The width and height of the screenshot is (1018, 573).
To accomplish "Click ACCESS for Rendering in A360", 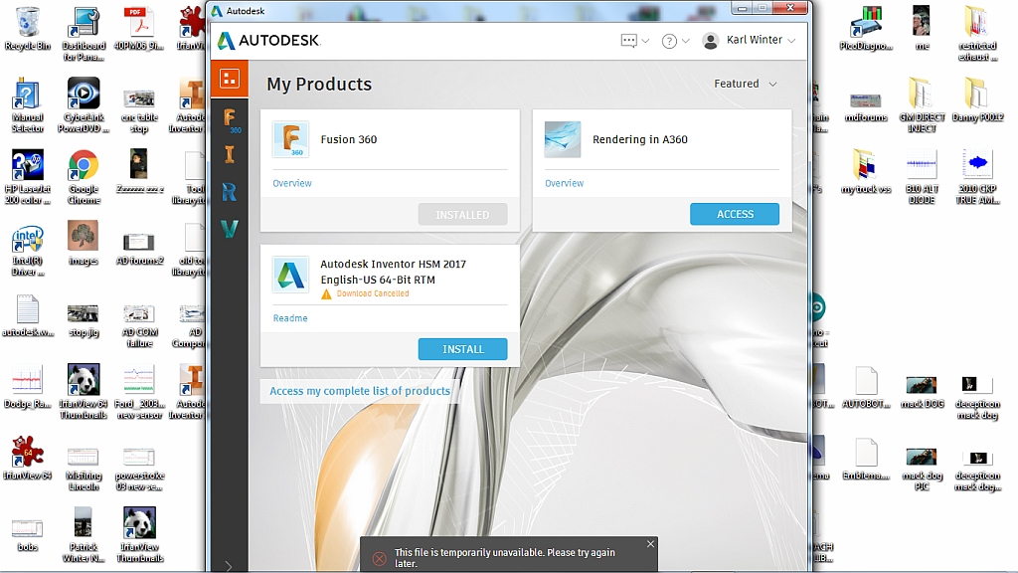I will pos(735,214).
